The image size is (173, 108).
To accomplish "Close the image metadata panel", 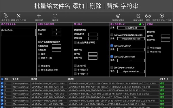I will click(x=143, y=24).
